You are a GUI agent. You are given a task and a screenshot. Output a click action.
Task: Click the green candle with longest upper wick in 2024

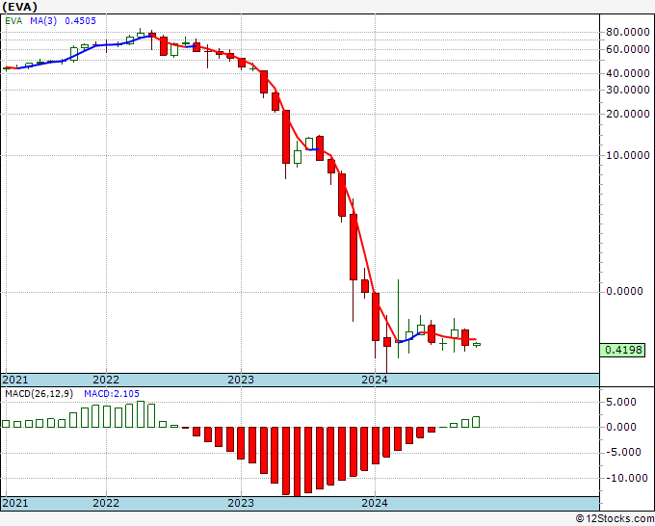398,318
